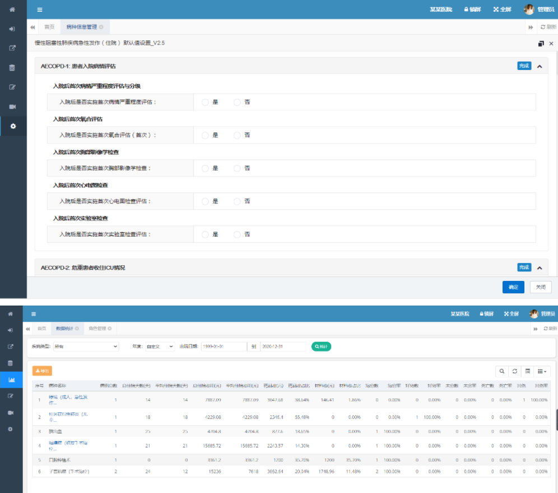558x493 pixels.
Task: Click fullscreen (全屏) in top window header
Action: 502,10
